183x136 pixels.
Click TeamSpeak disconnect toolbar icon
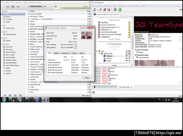click(100, 10)
